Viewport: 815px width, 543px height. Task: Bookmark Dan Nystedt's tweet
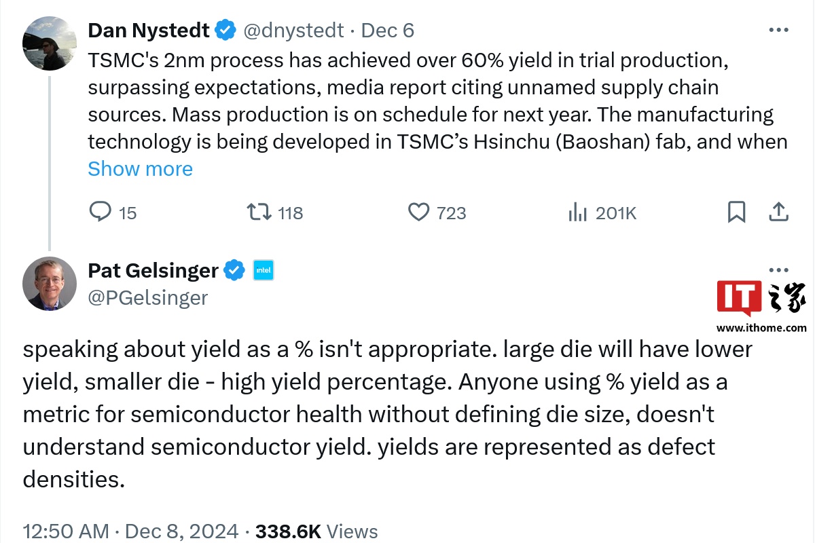pos(736,212)
